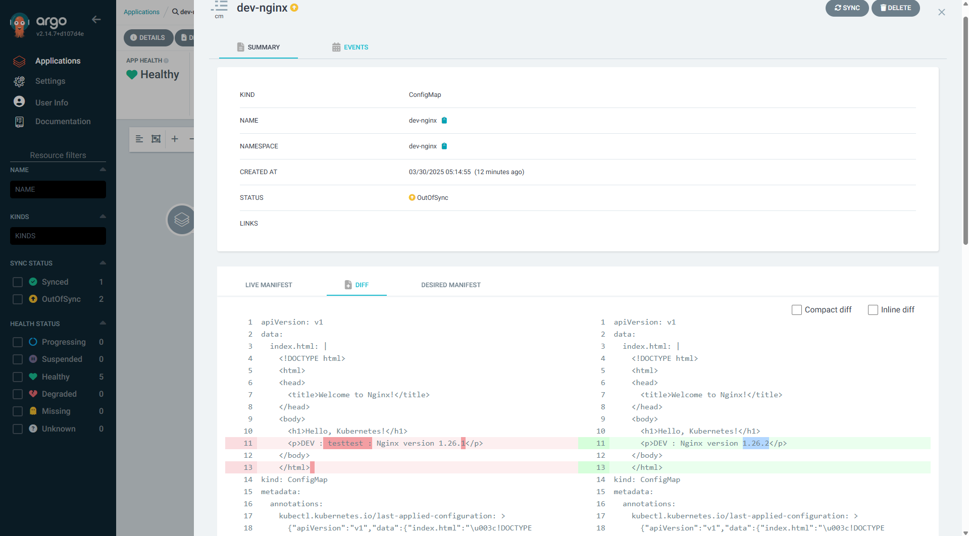Screen dimensions: 969x536
Task: Click the 'Documentation' sidebar label
Action: pyautogui.click(x=63, y=122)
